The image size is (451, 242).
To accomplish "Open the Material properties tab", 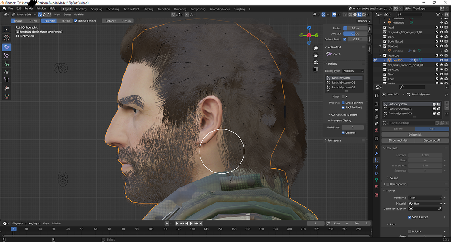I will point(377,187).
